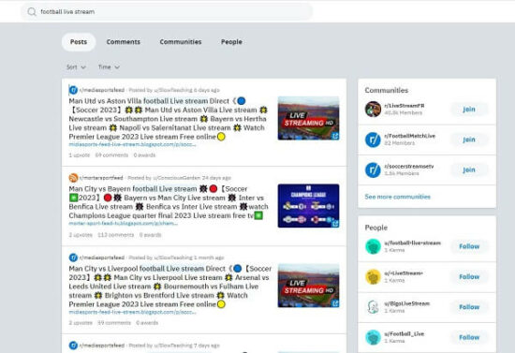Open Champions League post thumbnail
The width and height of the screenshot is (515, 353).
308,206
